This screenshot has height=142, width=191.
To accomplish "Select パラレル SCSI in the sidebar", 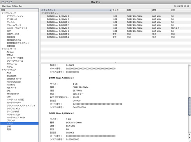I will pos(13,114).
